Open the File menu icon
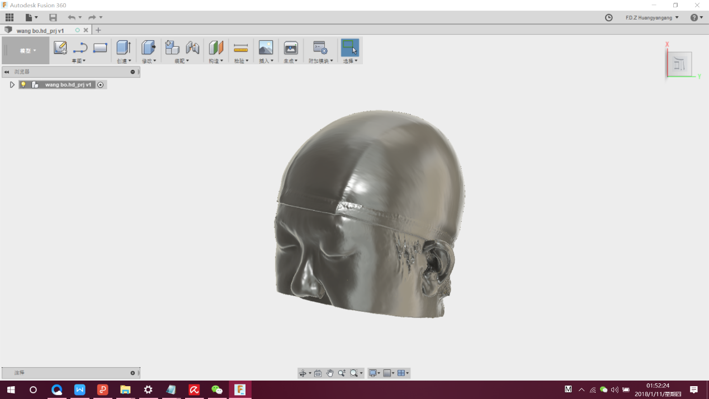This screenshot has height=399, width=709. (31, 17)
